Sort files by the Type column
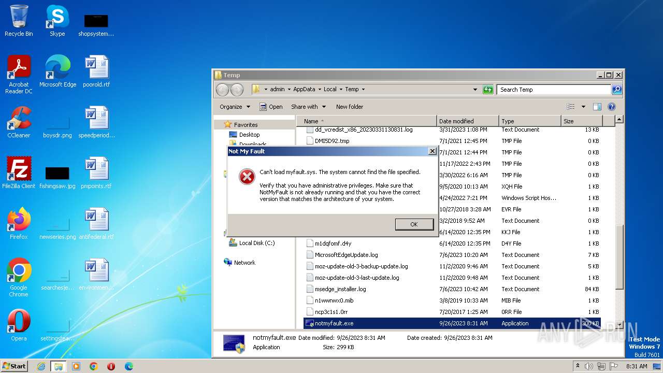Image resolution: width=663 pixels, height=373 pixels. pyautogui.click(x=530, y=121)
